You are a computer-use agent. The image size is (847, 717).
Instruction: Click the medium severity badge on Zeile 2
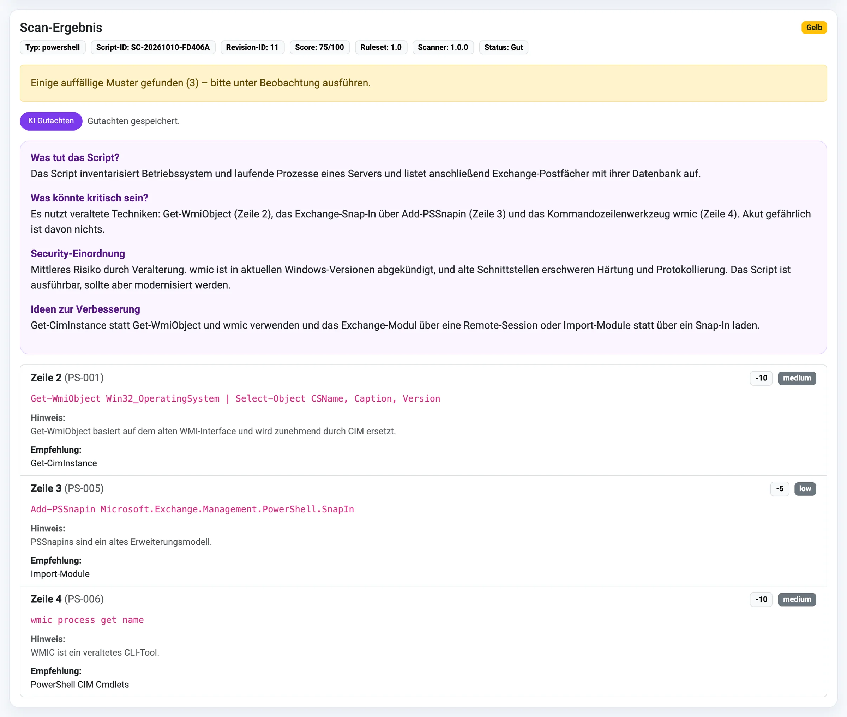(x=797, y=378)
